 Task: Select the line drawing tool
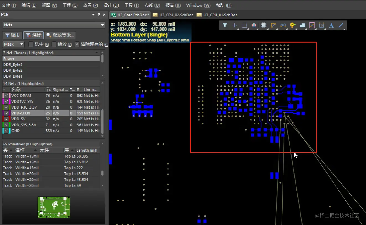pos(341,25)
